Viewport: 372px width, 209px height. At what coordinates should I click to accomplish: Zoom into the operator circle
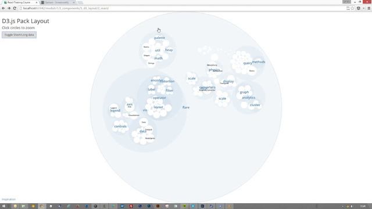coord(159,98)
